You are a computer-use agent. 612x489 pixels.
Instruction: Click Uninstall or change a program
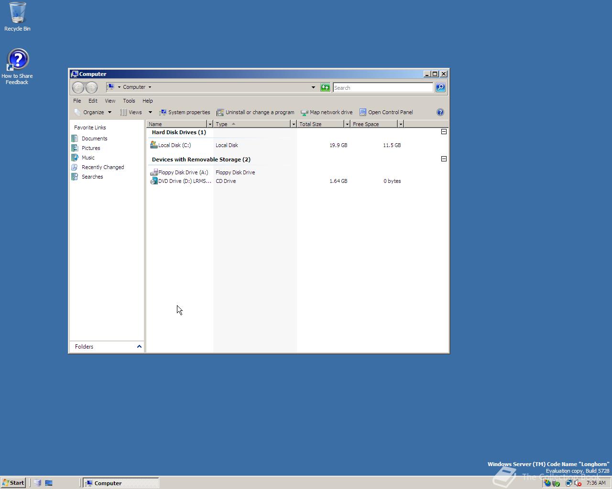click(255, 112)
